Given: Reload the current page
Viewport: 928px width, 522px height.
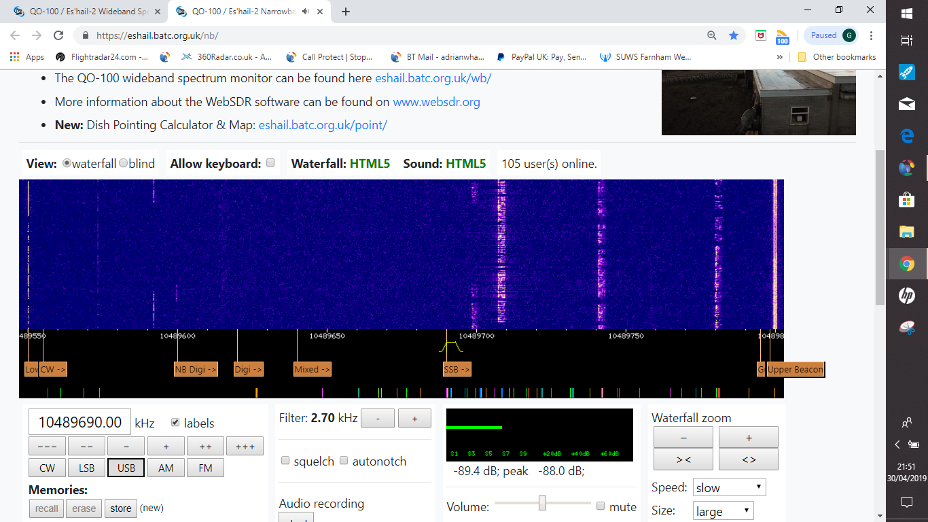Looking at the screenshot, I should pos(58,35).
